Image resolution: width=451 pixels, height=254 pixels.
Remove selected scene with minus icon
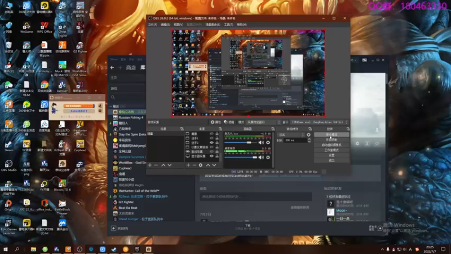156,165
